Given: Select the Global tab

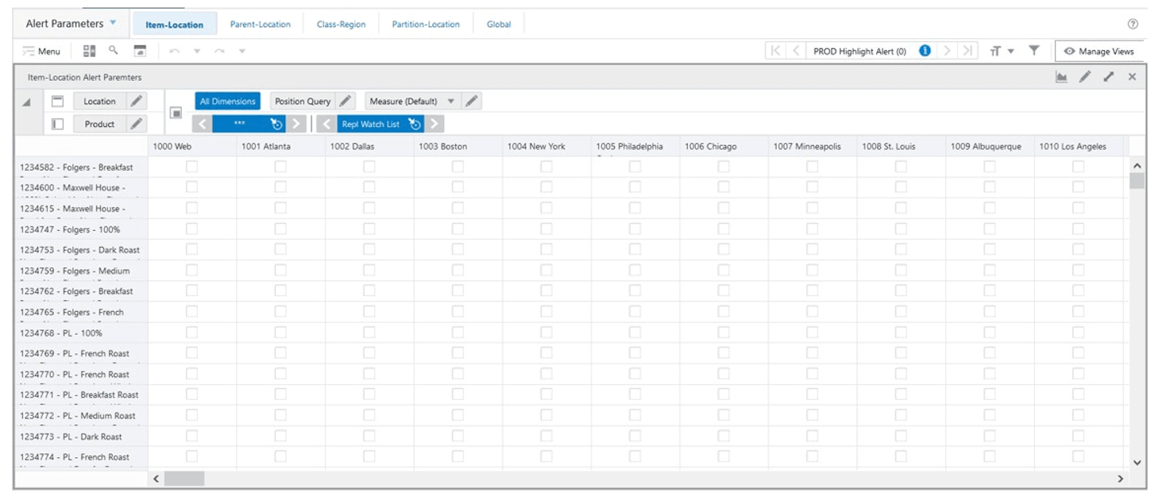Looking at the screenshot, I should pos(499,24).
